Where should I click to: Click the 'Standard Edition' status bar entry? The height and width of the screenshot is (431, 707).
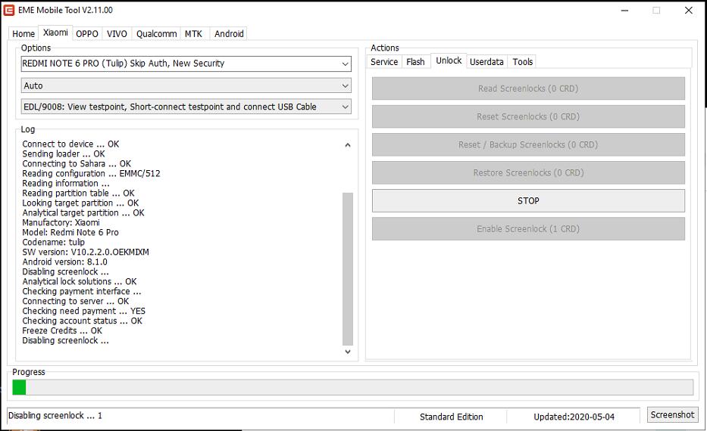pos(452,417)
